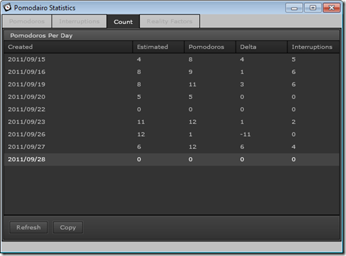Sort by the Created column header
346x256 pixels.
point(68,47)
